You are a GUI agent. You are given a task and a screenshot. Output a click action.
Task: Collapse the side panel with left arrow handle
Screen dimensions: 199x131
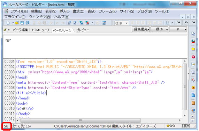pos(189,73)
